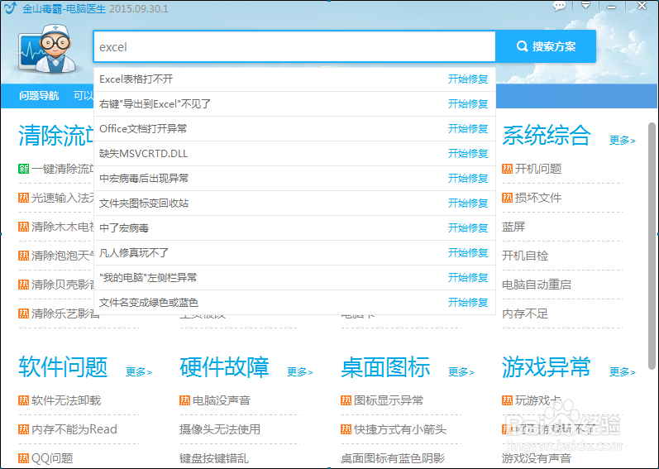Viewport: 659px width, 469px height.
Task: Click the hot badge beside 软件无法卸载
Action: click(x=23, y=400)
